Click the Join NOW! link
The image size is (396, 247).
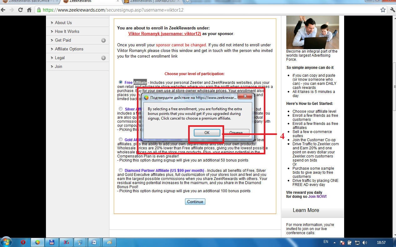coord(317,197)
